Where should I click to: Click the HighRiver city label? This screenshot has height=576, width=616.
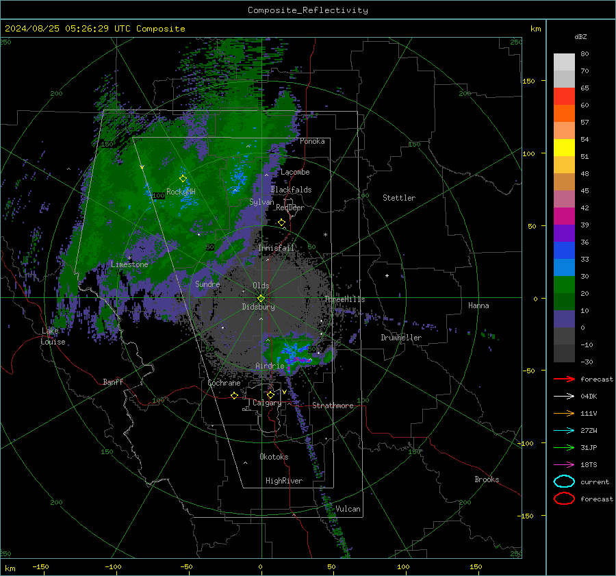(x=284, y=481)
